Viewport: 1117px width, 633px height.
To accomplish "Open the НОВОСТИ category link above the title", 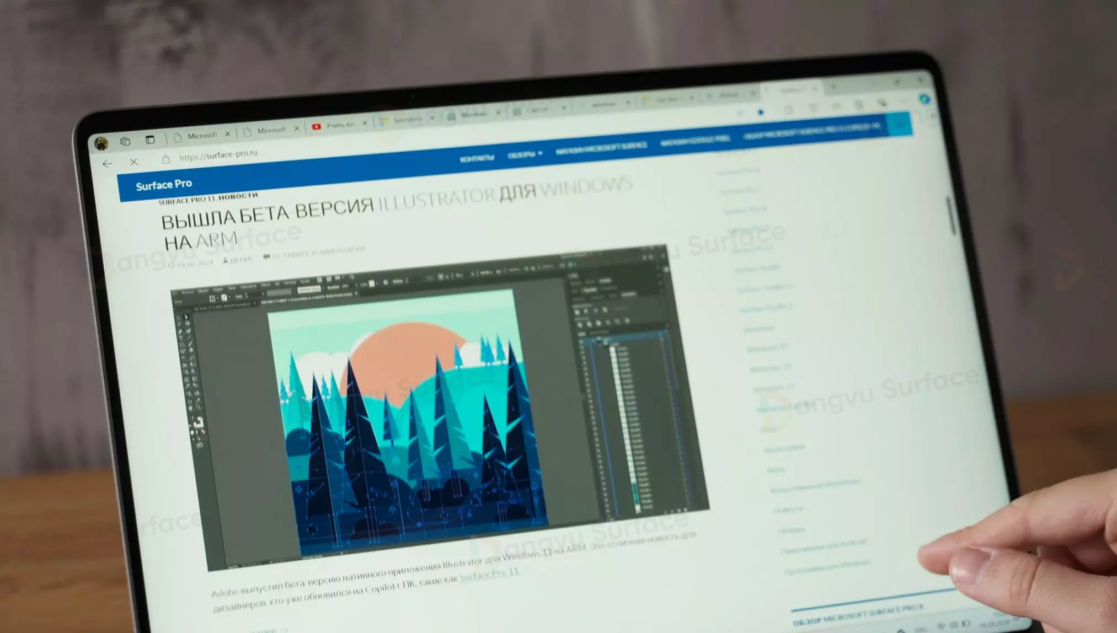I will click(238, 196).
